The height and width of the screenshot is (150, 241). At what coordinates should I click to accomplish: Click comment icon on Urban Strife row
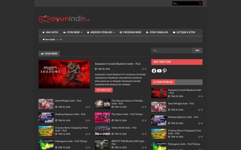tap(143, 134)
